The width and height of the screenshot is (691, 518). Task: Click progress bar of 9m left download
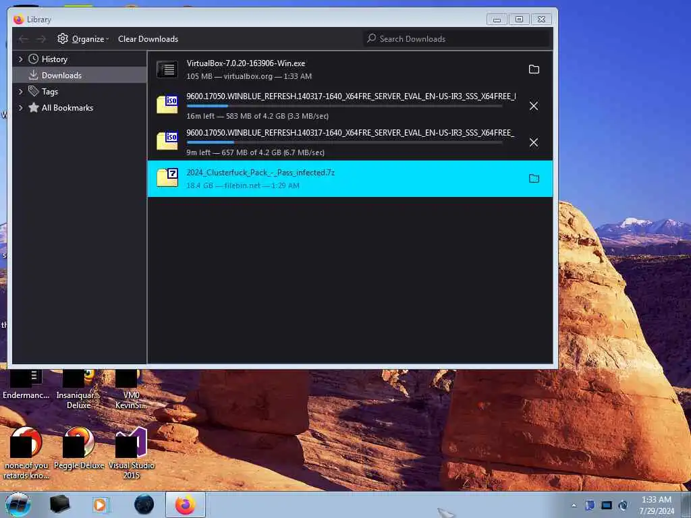pos(345,142)
